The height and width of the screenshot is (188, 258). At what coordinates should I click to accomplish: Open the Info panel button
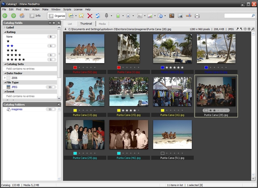click(x=35, y=16)
